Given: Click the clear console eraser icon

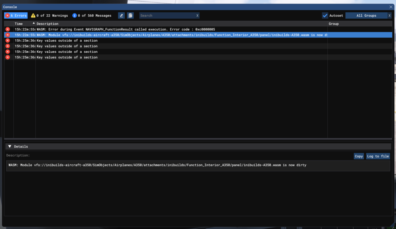Looking at the screenshot, I should 121,15.
